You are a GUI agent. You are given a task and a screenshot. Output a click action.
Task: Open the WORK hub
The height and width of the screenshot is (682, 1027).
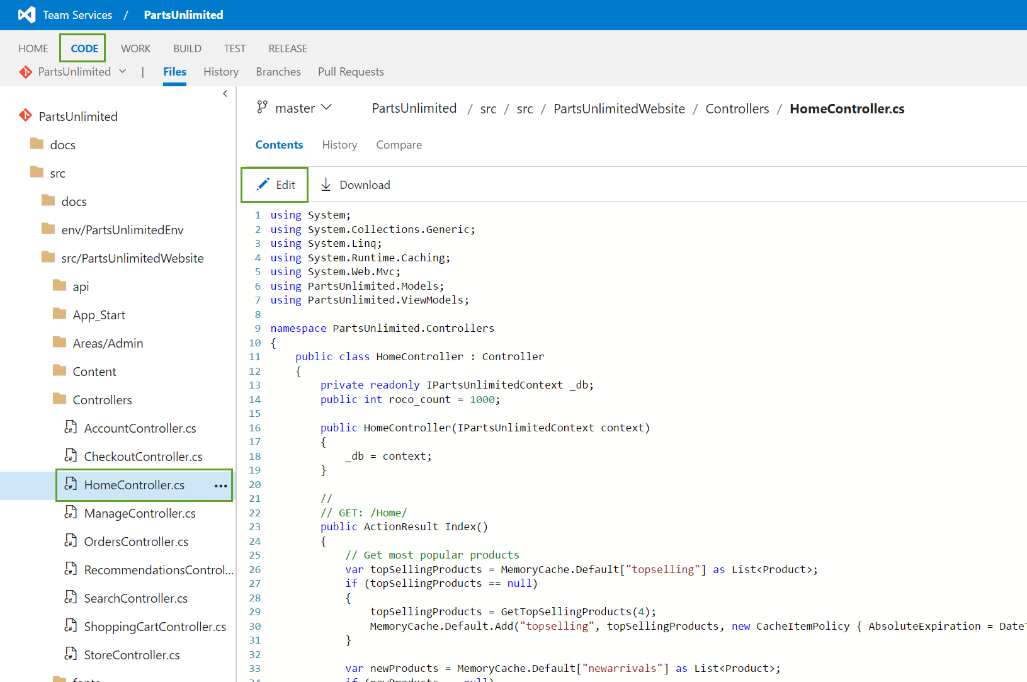[x=136, y=48]
